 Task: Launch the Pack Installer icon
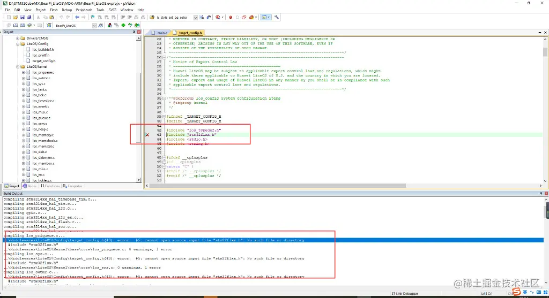[137, 25]
